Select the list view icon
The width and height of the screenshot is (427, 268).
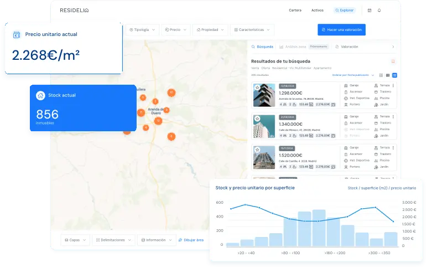[394, 75]
